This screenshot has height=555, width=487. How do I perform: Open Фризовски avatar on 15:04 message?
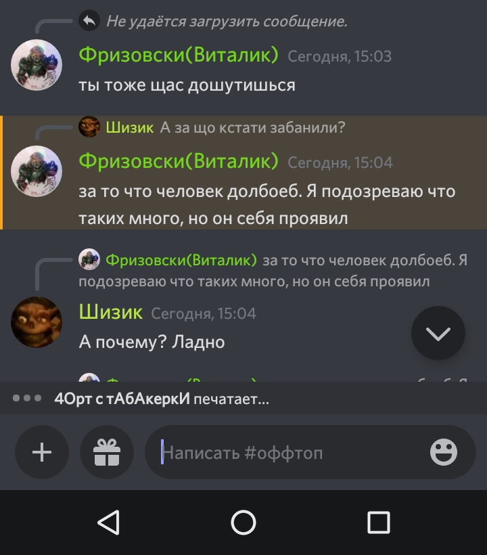(x=37, y=171)
